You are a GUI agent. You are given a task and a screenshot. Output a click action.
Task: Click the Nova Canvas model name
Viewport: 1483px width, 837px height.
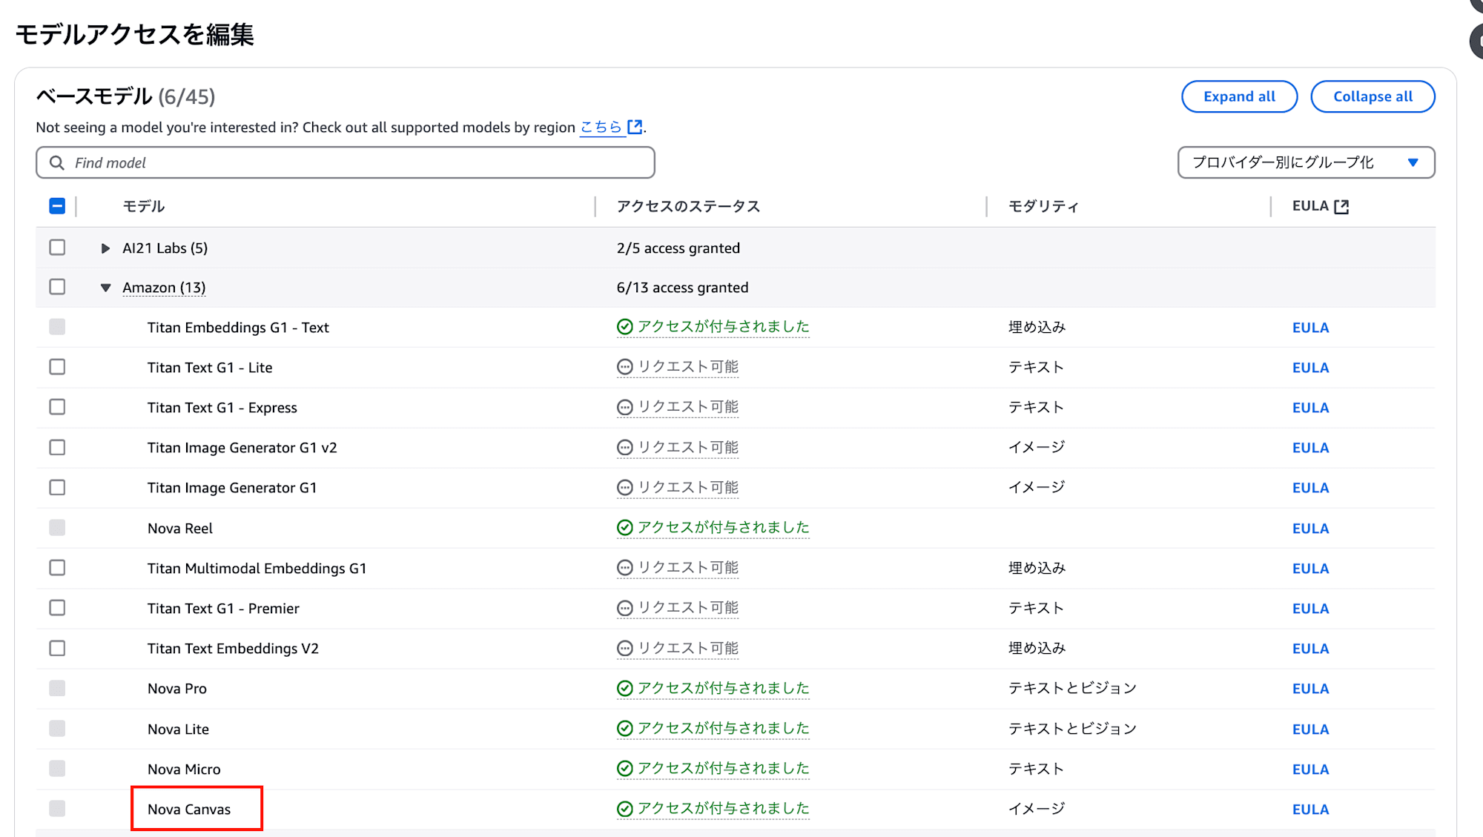click(x=189, y=810)
